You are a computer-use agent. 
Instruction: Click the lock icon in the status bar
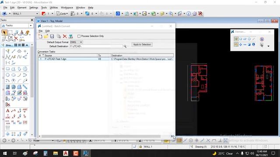(x=140, y=147)
